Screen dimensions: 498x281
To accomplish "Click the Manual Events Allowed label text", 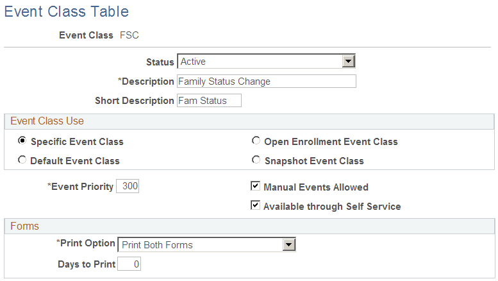I will pos(316,187).
